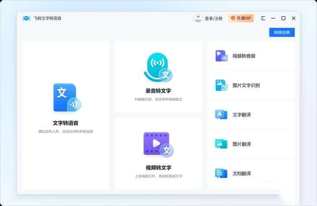This screenshot has height=206, width=317.
Task: Click the user avatar icon
Action: (x=198, y=19)
